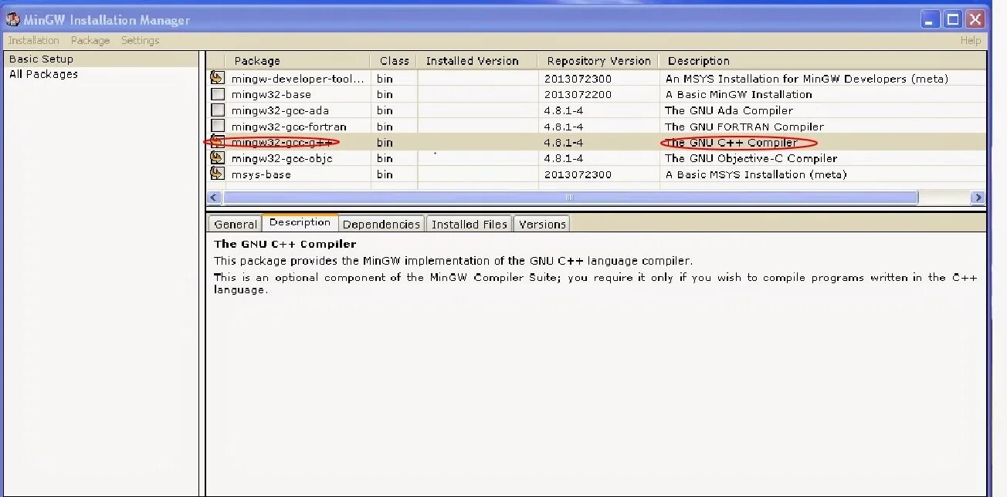Click 'The GNU FORTRAN Compiler' description
Viewport: 1007px width, 497px height.
pos(744,127)
